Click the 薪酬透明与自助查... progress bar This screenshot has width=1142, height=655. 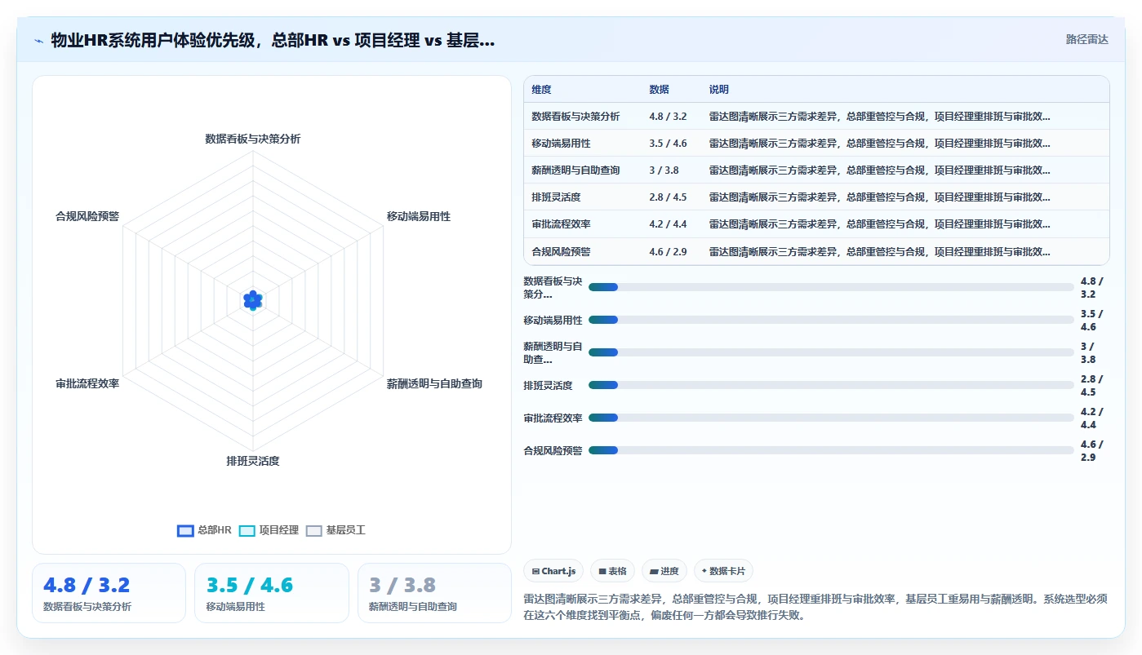[831, 352]
